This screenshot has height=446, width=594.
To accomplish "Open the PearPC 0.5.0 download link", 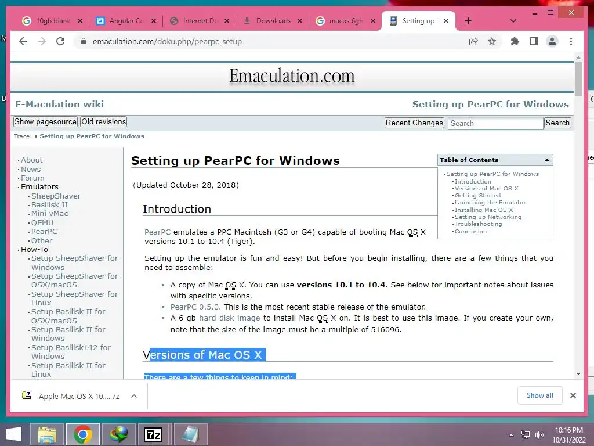I will [194, 307].
